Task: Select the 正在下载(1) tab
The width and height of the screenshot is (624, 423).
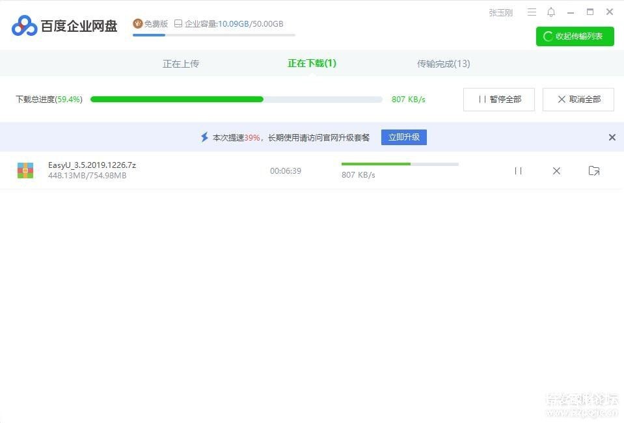Action: [312, 63]
